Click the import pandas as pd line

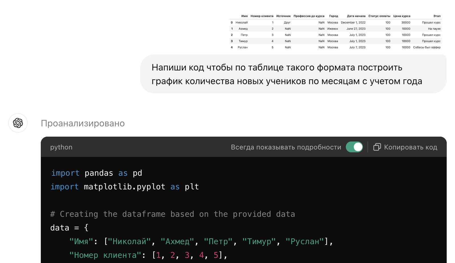point(96,173)
